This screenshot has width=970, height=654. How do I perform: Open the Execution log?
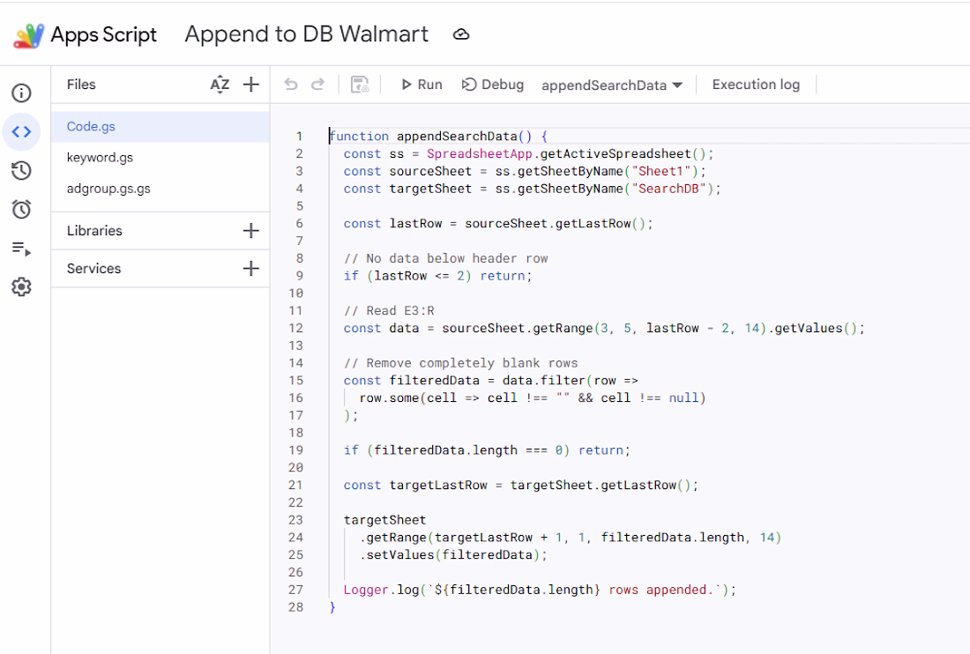point(756,85)
